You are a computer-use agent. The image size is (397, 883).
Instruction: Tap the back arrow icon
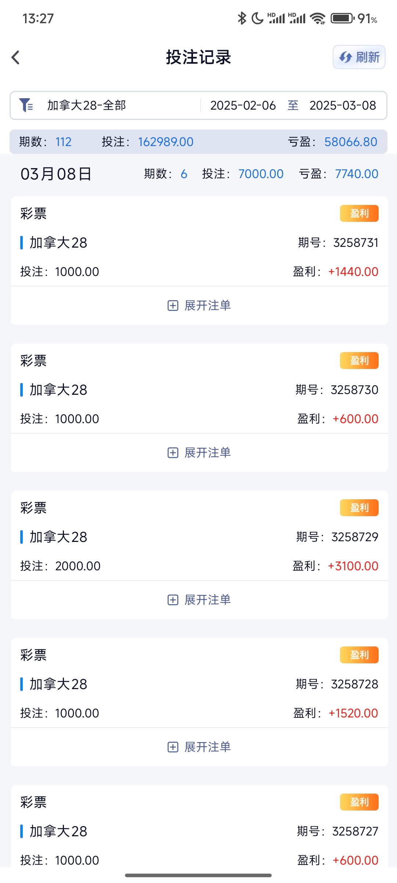pyautogui.click(x=15, y=57)
